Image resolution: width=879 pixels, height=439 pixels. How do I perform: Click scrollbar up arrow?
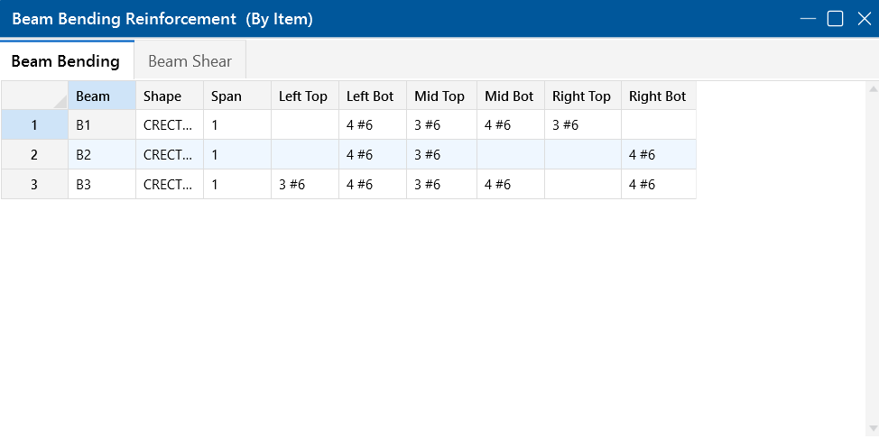point(872,89)
